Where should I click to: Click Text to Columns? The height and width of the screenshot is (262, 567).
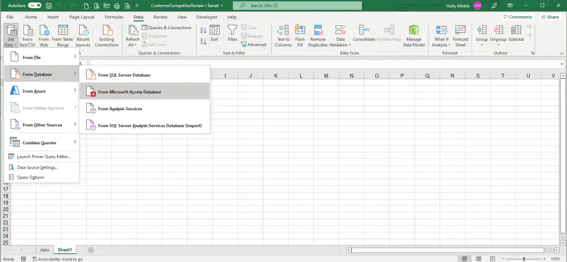click(x=283, y=35)
